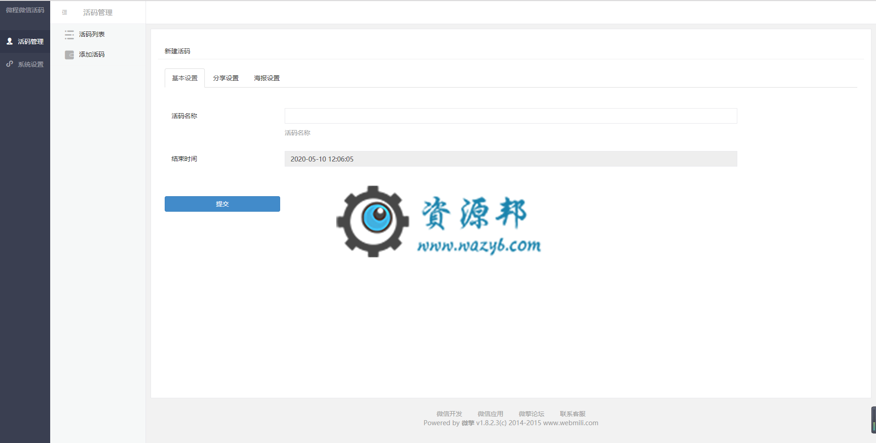Open the 微擎论坛 footer link
The image size is (876, 443).
click(x=532, y=414)
